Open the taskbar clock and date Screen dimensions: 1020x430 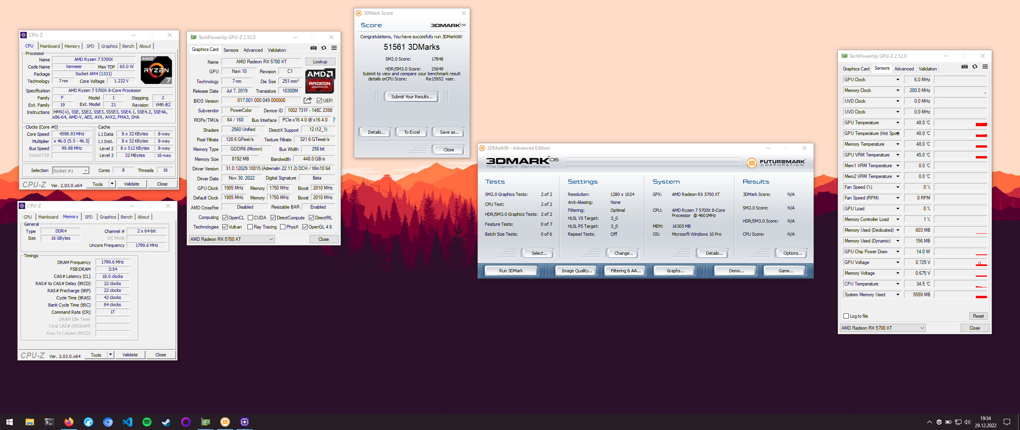pos(986,422)
